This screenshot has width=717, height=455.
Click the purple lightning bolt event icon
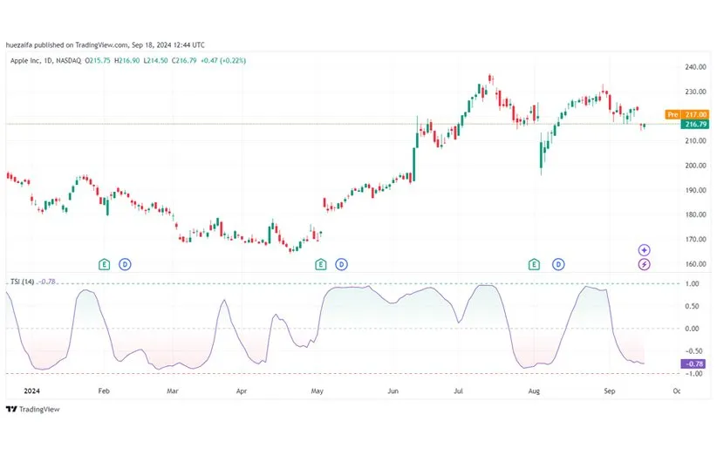click(x=644, y=264)
